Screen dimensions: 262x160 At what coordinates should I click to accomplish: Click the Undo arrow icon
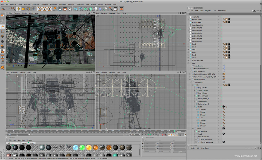click(x=3, y=9)
